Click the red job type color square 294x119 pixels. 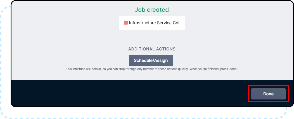click(x=126, y=23)
